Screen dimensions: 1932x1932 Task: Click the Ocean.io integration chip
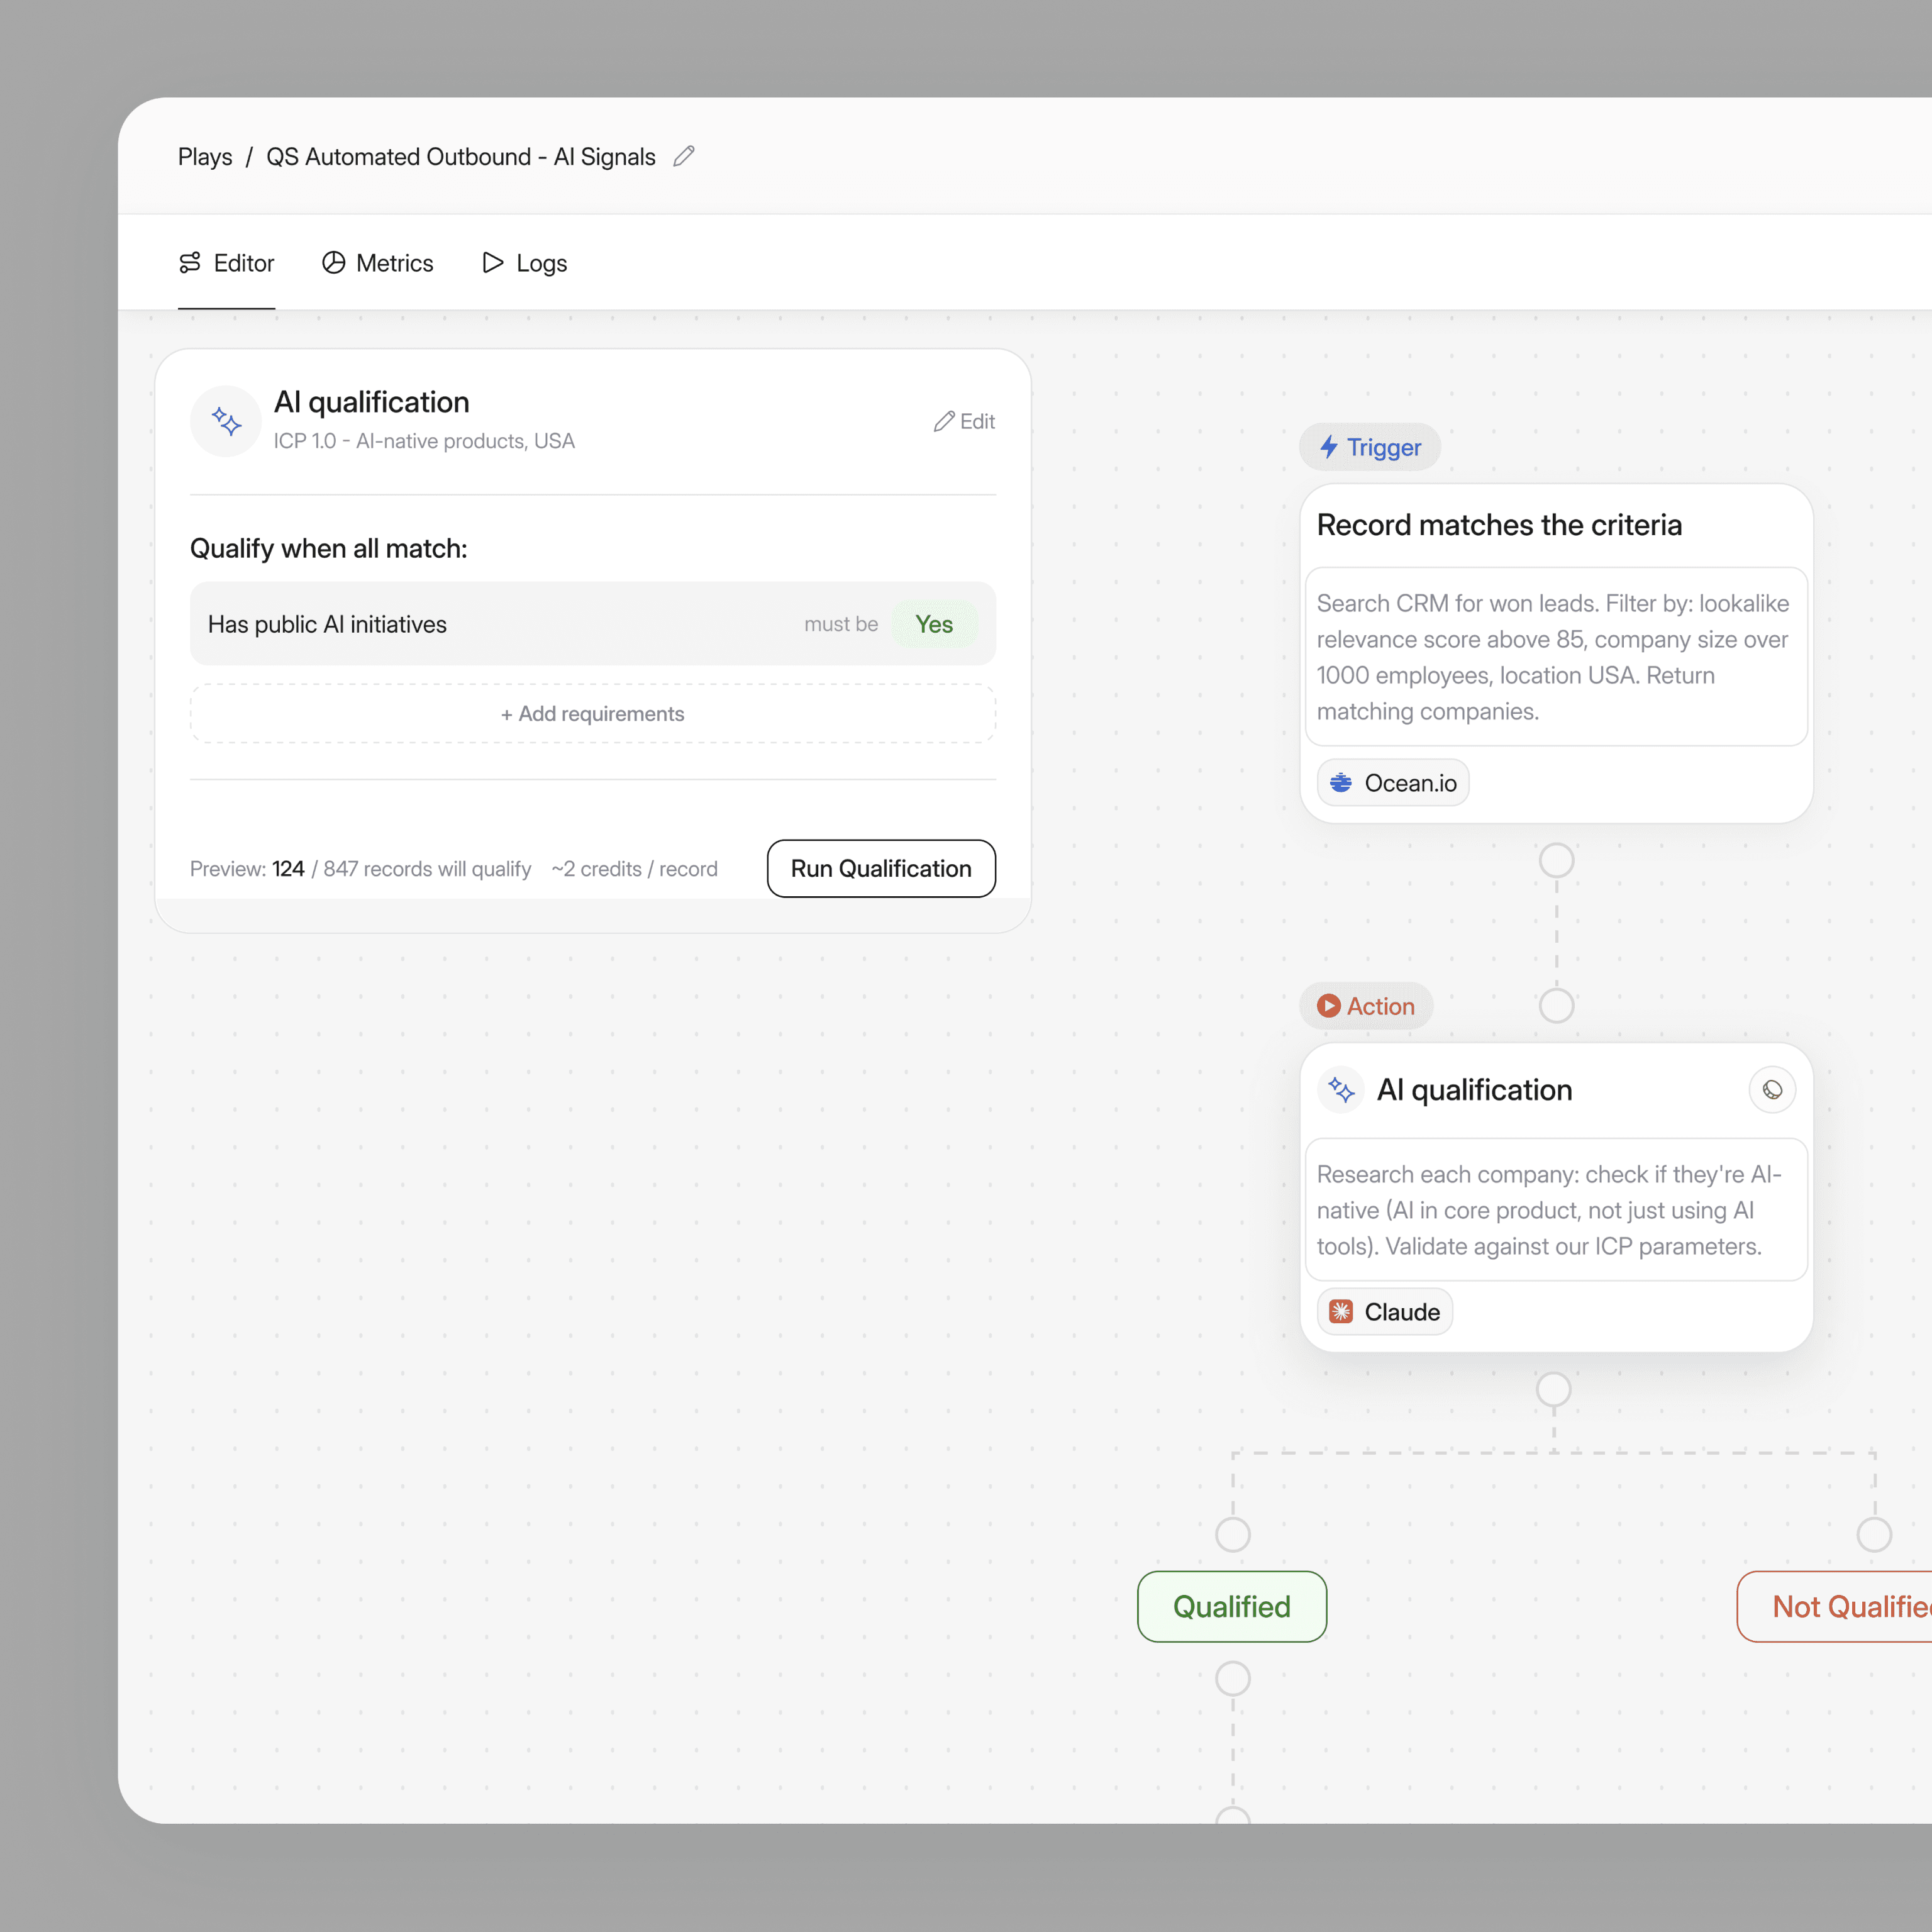pos(1392,783)
